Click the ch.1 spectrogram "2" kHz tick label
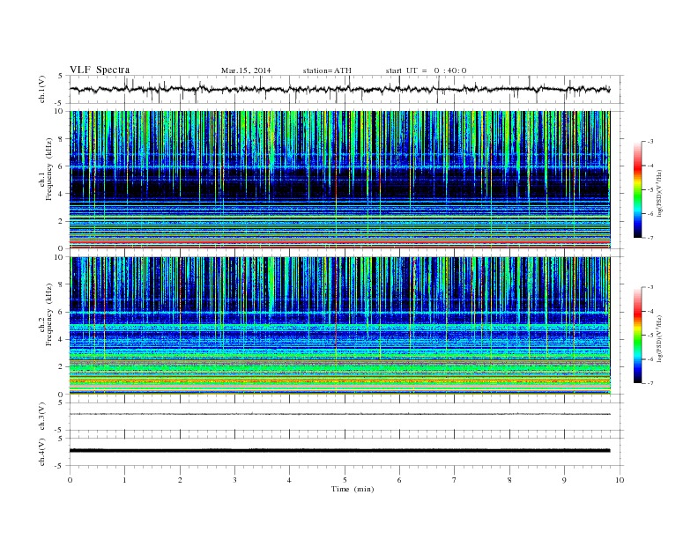The image size is (698, 539). (61, 221)
